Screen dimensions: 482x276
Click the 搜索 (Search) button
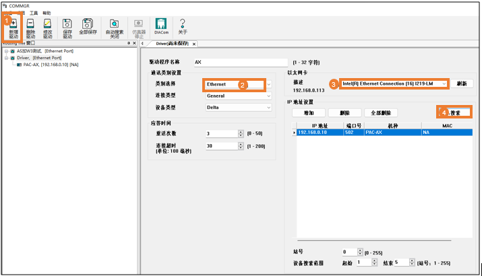(456, 112)
